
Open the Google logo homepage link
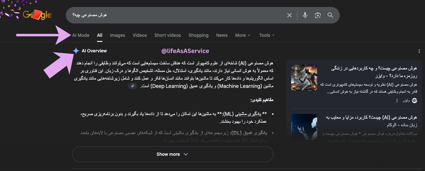pos(37,15)
